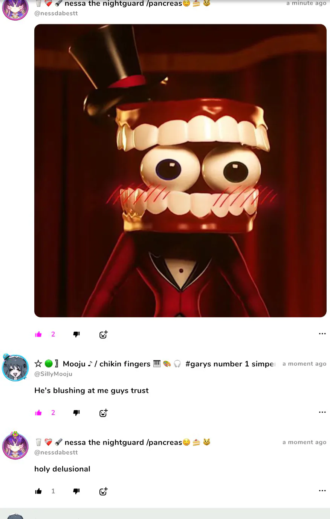Open @nessdabestt handle above "holy delusional"
Screen dimensions: 330x519
pyautogui.click(x=56, y=452)
